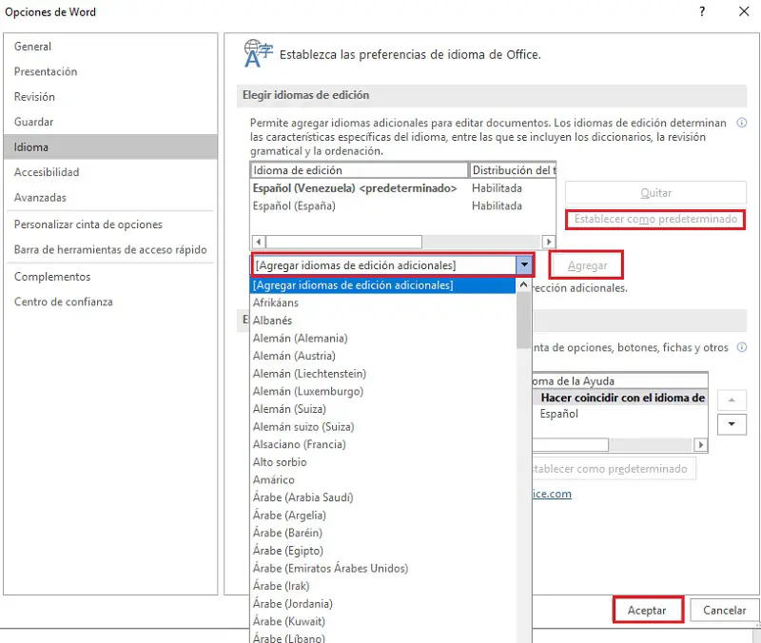Choose Amárico from the list
Viewport: 761px width, 643px height.
point(382,480)
